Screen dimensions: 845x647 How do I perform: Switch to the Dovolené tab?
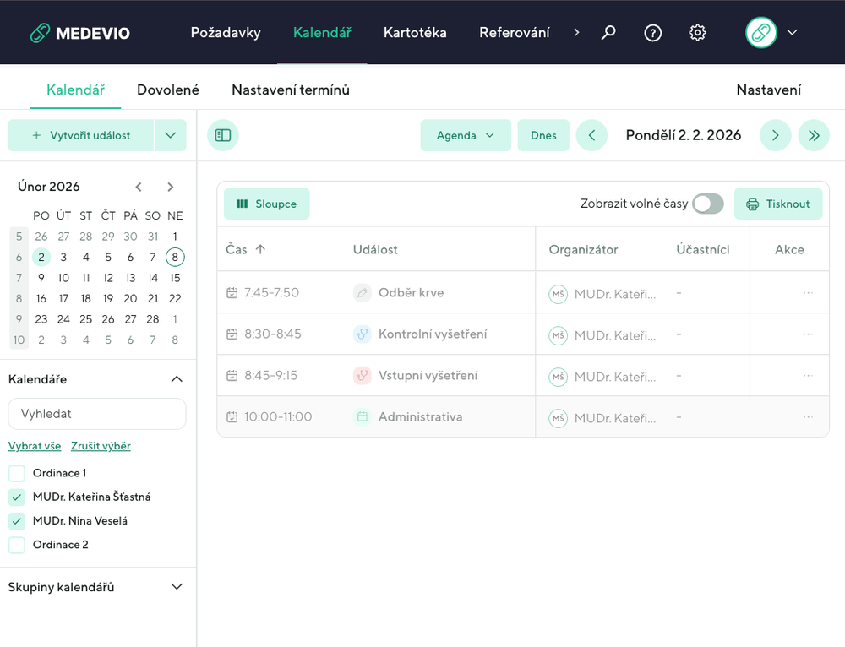pos(168,90)
